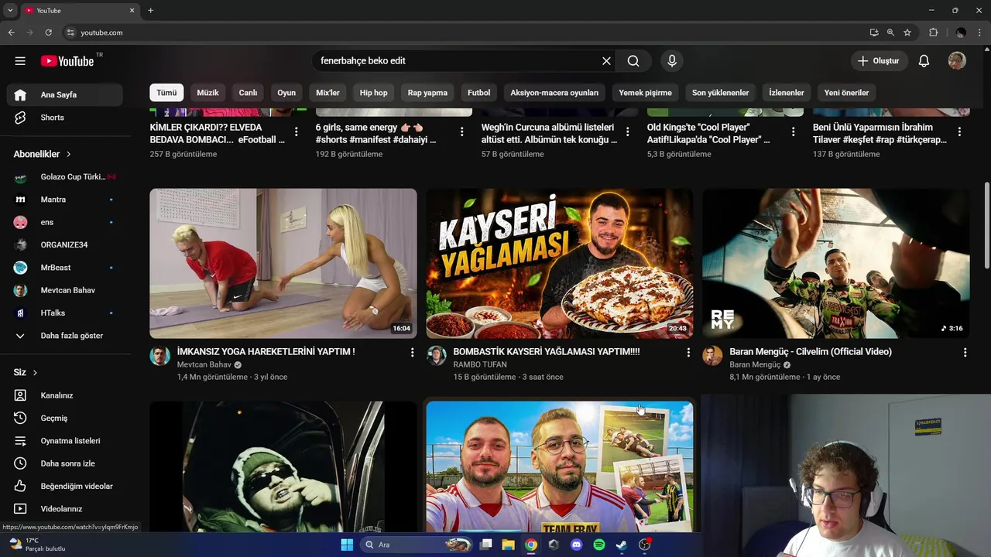Open Kanalınız your channel page

pyautogui.click(x=65, y=395)
